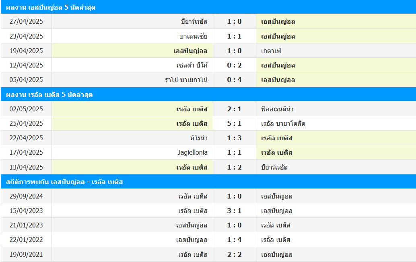Click the score 1 : 3
The image size is (416, 262).
coord(234,138)
